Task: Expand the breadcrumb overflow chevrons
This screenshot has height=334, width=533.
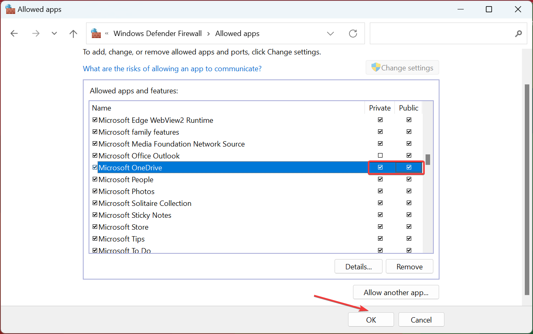Action: [107, 34]
